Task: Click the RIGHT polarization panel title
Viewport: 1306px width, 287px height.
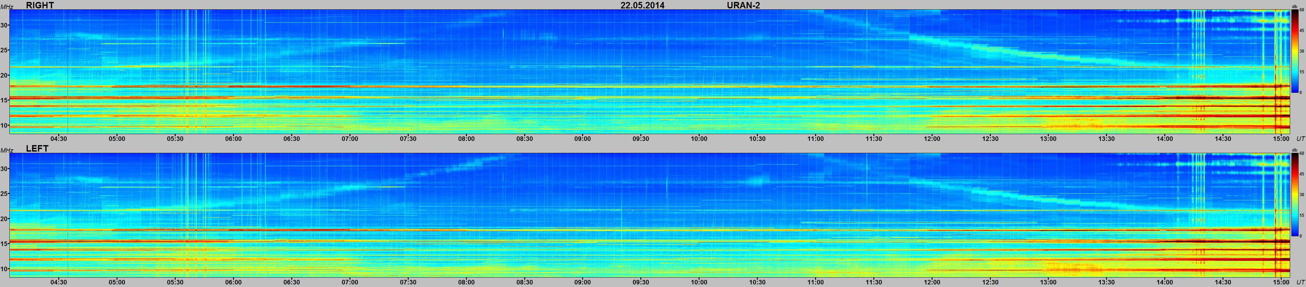Action: [x=39, y=5]
